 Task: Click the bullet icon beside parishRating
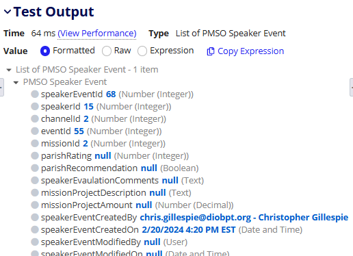pos(35,155)
